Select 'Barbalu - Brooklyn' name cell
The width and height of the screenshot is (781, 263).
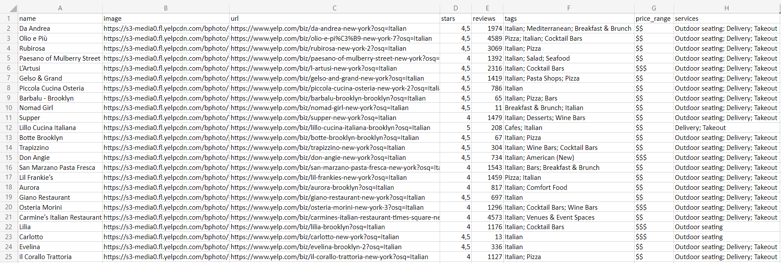click(x=60, y=98)
